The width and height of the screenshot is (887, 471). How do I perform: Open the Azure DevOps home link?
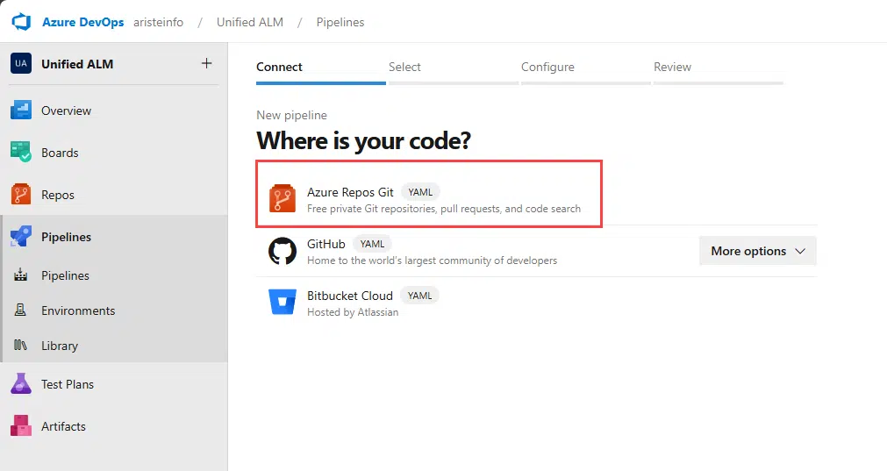(83, 22)
